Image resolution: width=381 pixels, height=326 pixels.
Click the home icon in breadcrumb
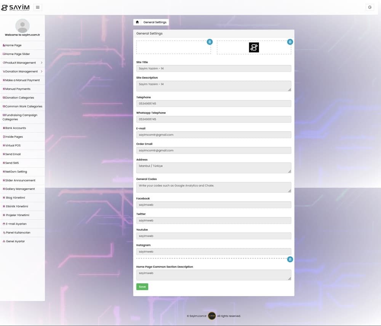(137, 22)
